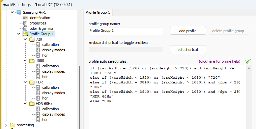256x129 pixels.
Task: Expand the processing node
Action: 6,125
